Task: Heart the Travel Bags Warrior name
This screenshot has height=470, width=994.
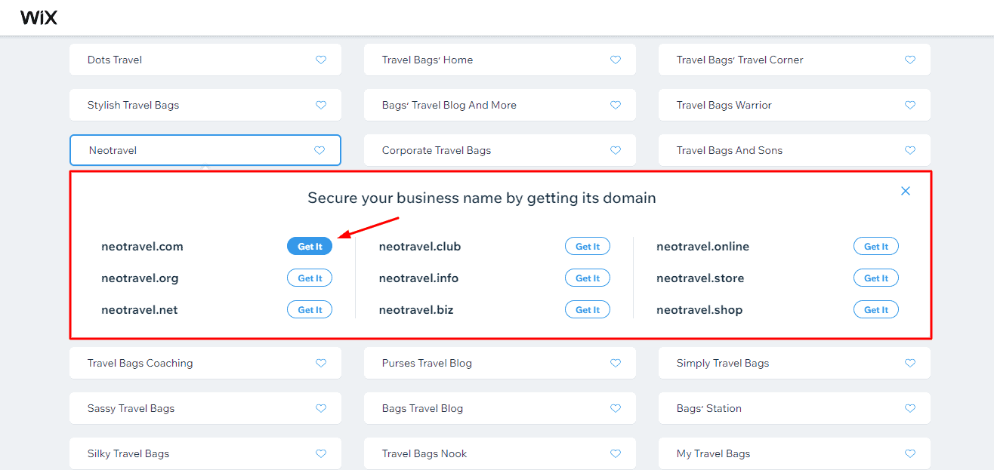Action: click(x=910, y=105)
